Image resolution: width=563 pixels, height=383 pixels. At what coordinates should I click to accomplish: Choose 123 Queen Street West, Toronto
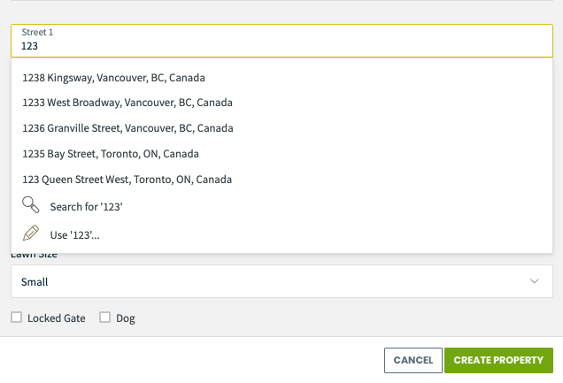point(281,180)
